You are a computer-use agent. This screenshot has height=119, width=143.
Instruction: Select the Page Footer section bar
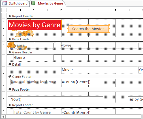tap(75, 89)
